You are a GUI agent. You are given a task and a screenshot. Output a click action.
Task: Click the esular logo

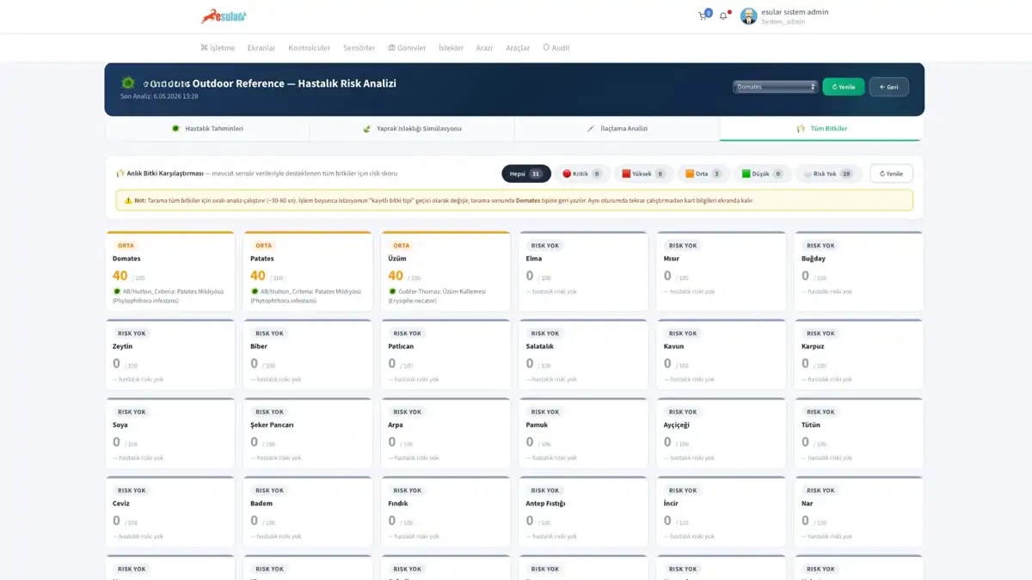coord(224,15)
